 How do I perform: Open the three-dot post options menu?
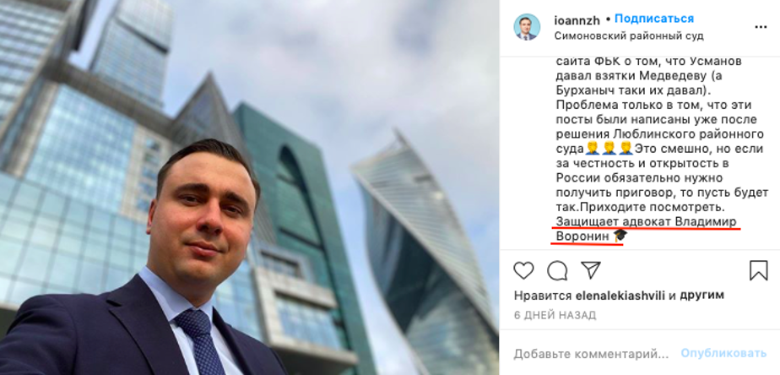pyautogui.click(x=761, y=27)
